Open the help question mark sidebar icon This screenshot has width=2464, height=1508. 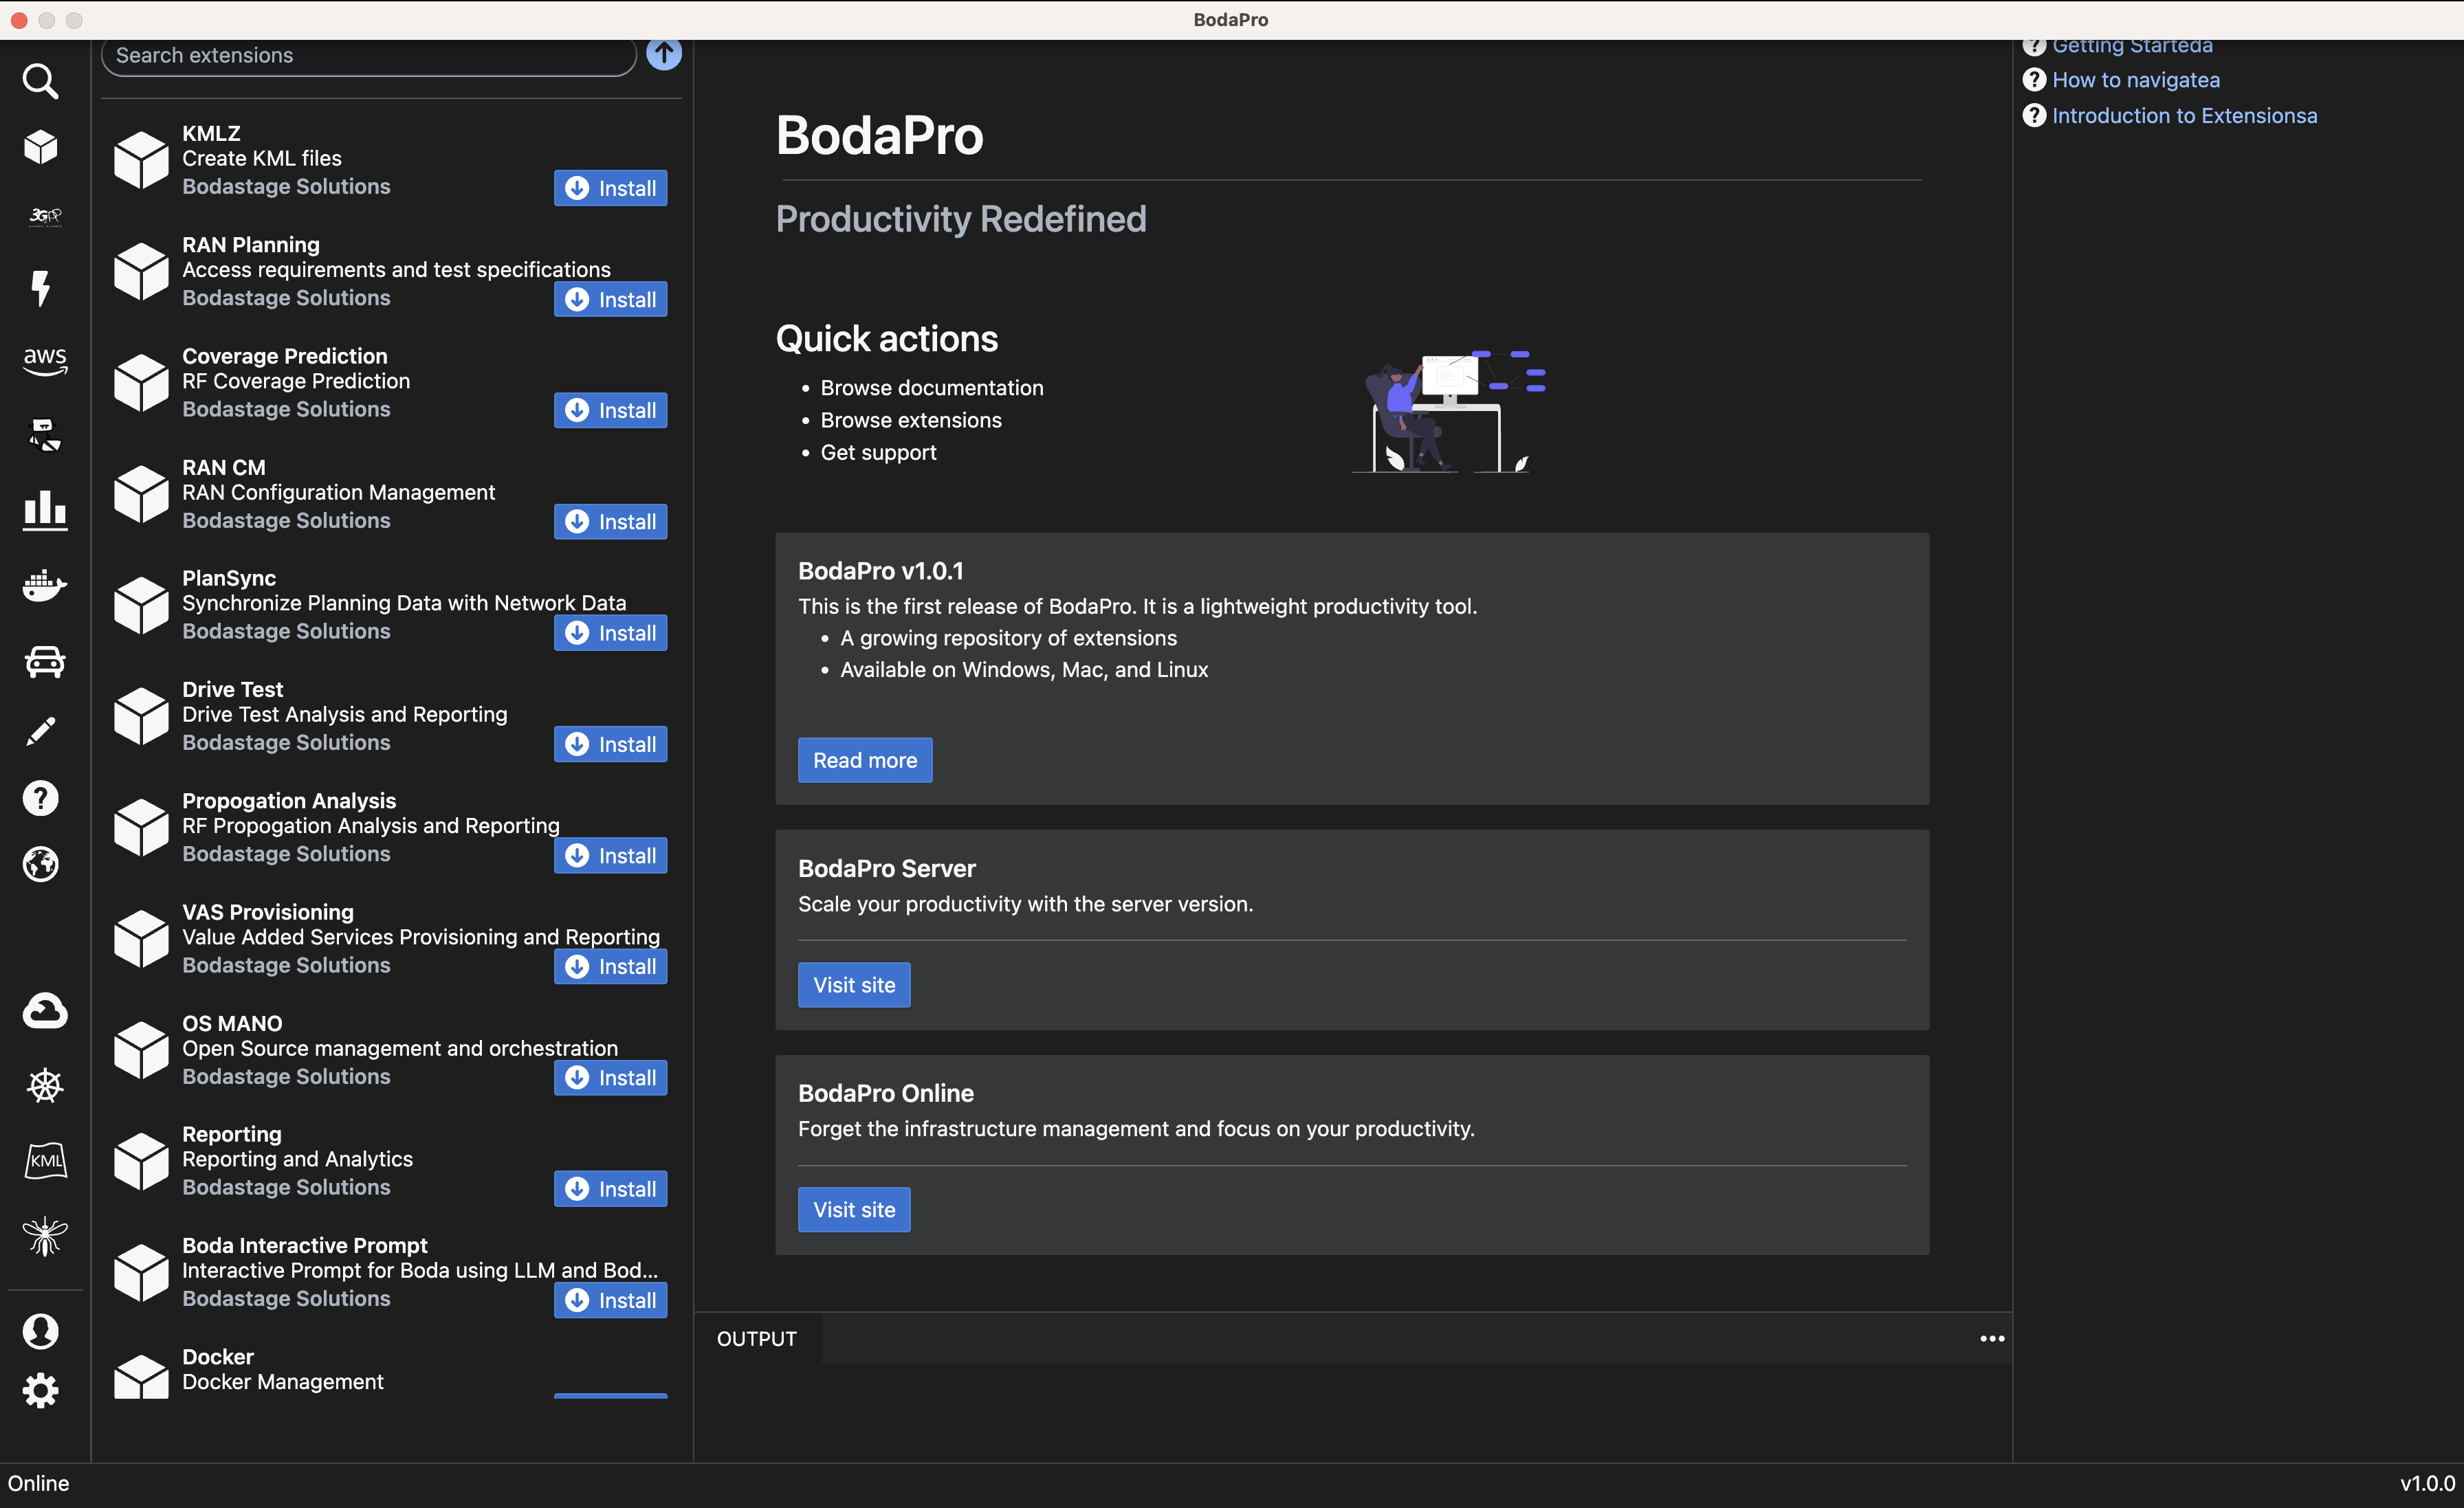click(41, 798)
